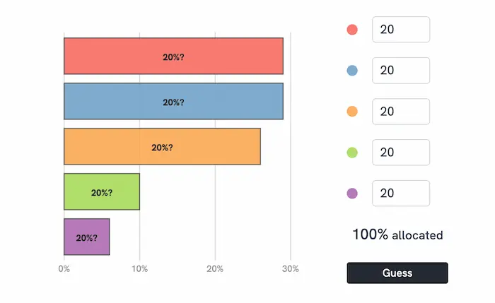The height and width of the screenshot is (303, 495).
Task: Click the orange legend color dot
Action: coord(352,112)
